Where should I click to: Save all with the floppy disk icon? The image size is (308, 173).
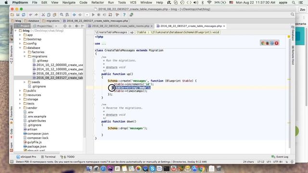(18, 15)
